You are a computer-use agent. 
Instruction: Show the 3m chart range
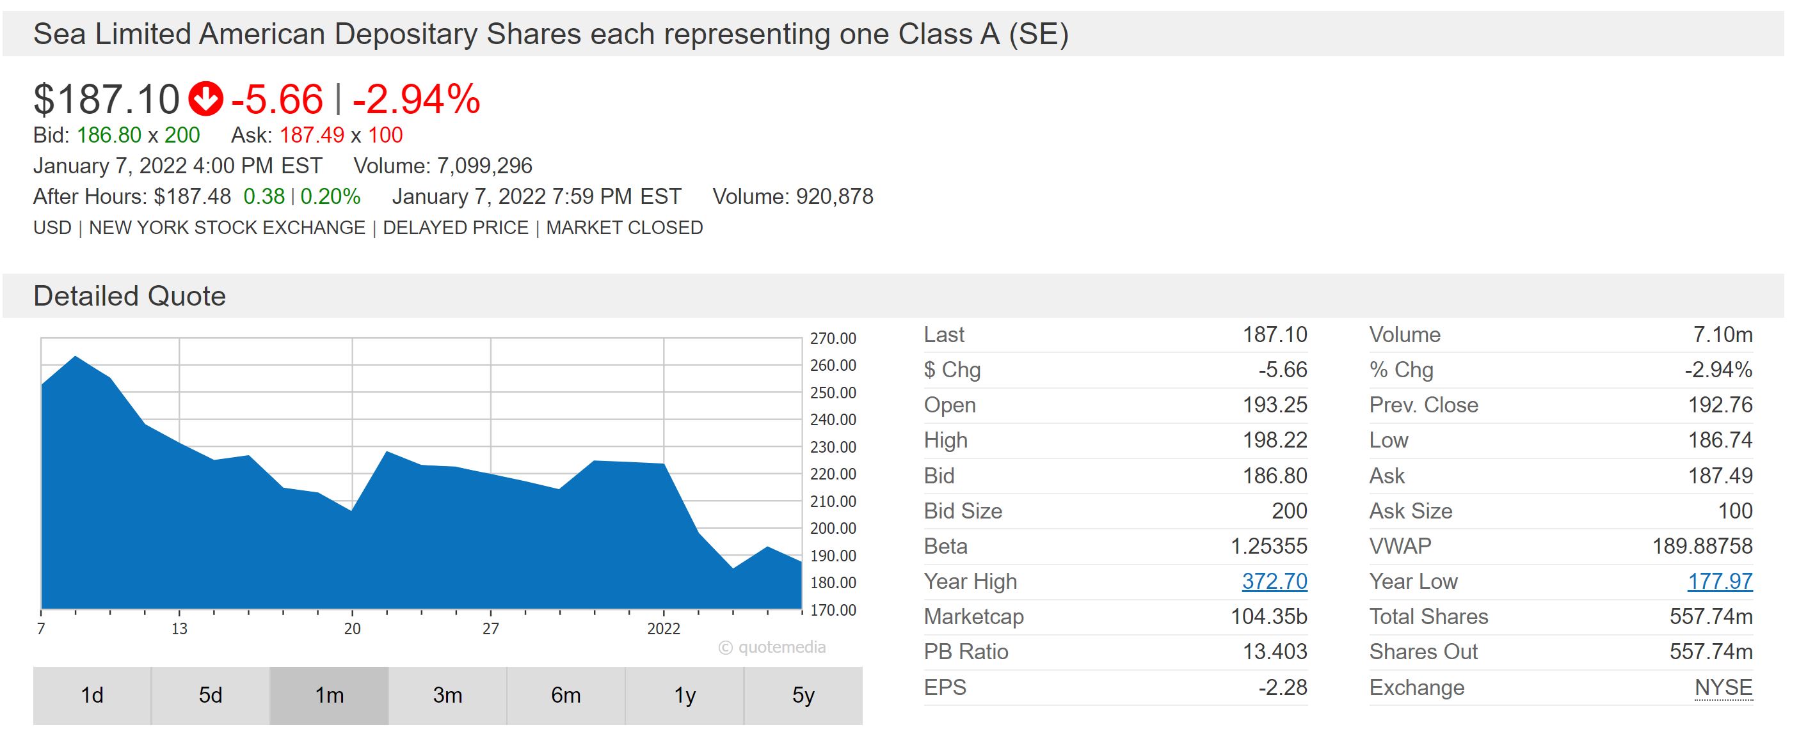click(x=447, y=695)
